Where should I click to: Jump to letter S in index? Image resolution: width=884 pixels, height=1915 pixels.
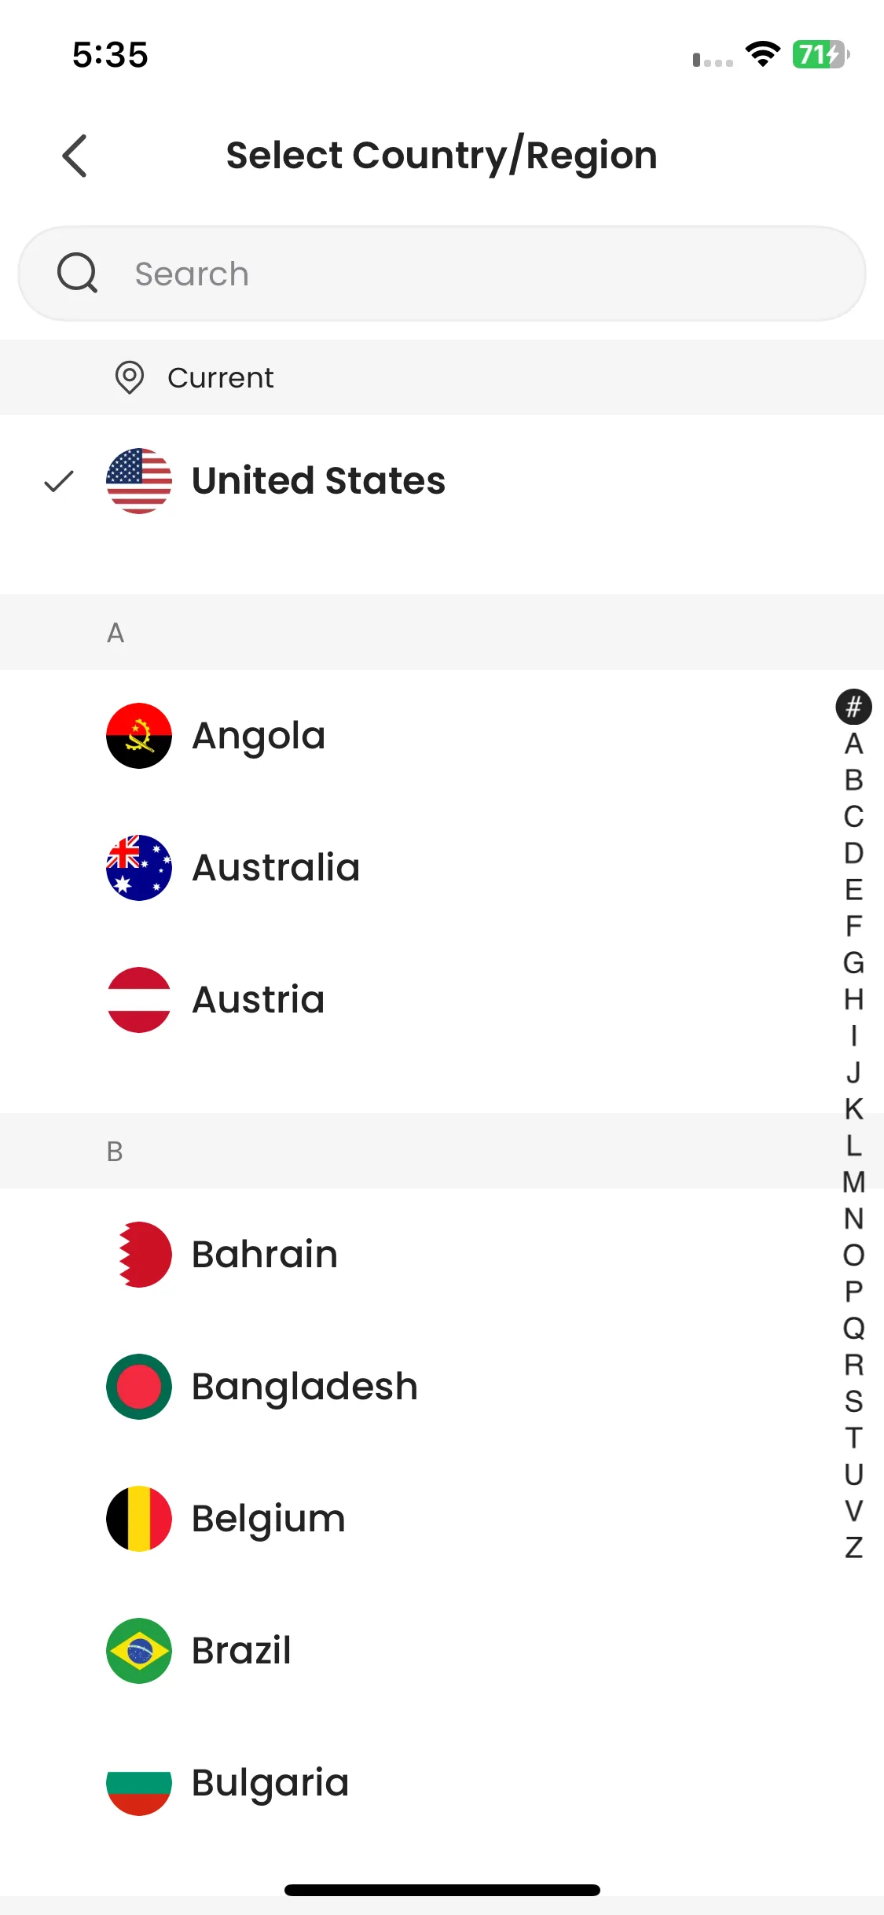pyautogui.click(x=853, y=1401)
